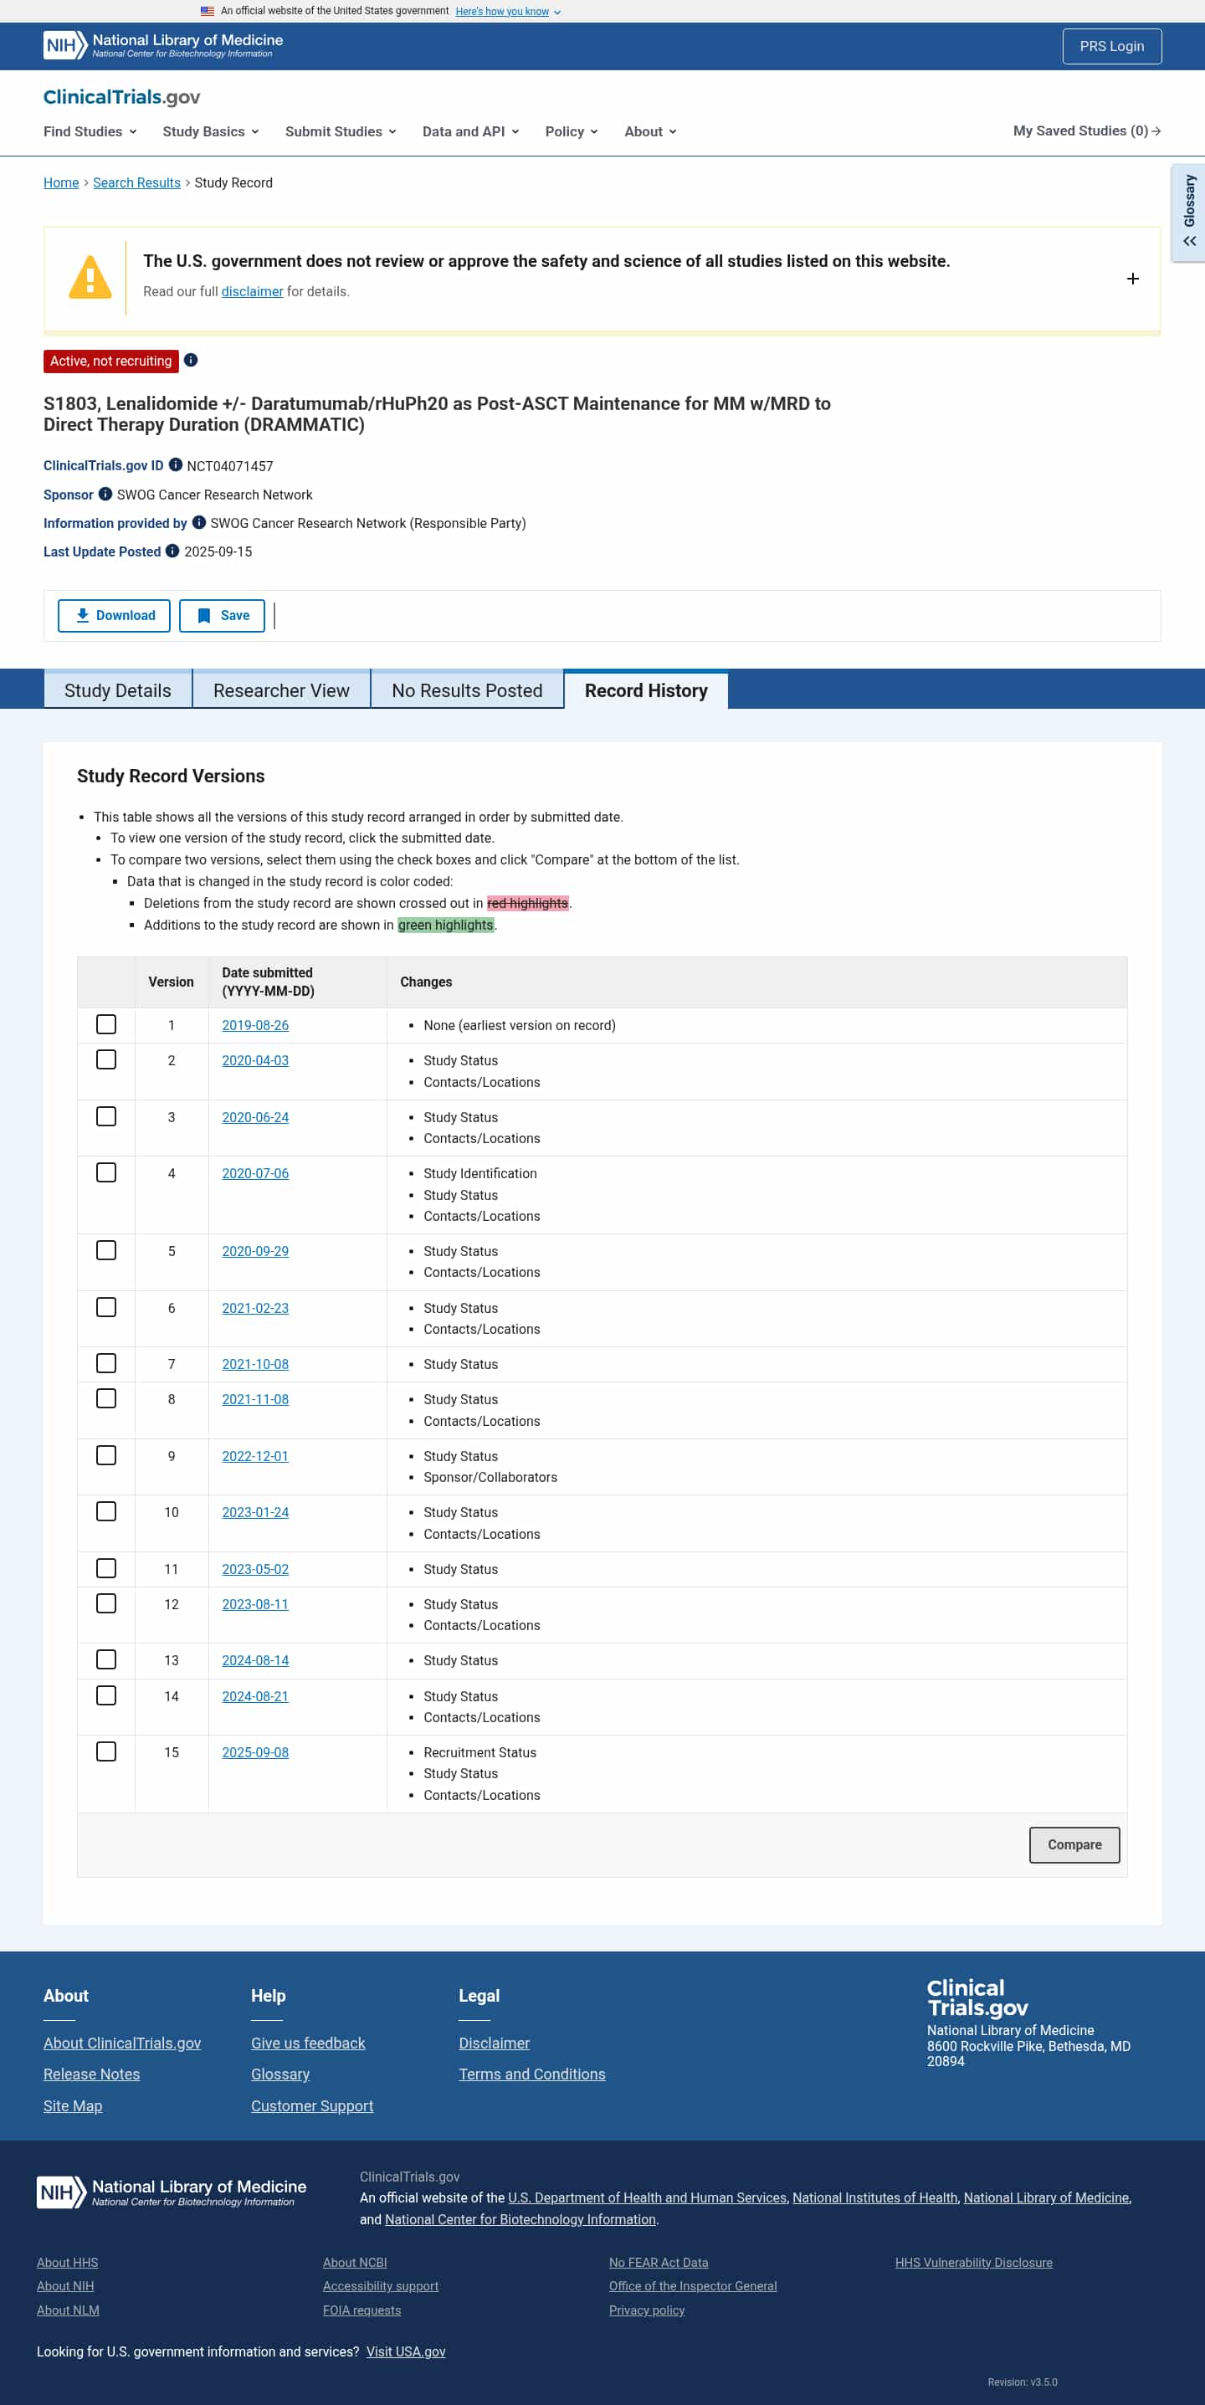This screenshot has width=1205, height=2405.
Task: Expand the disclaimer banner with the plus icon
Action: pos(1132,278)
